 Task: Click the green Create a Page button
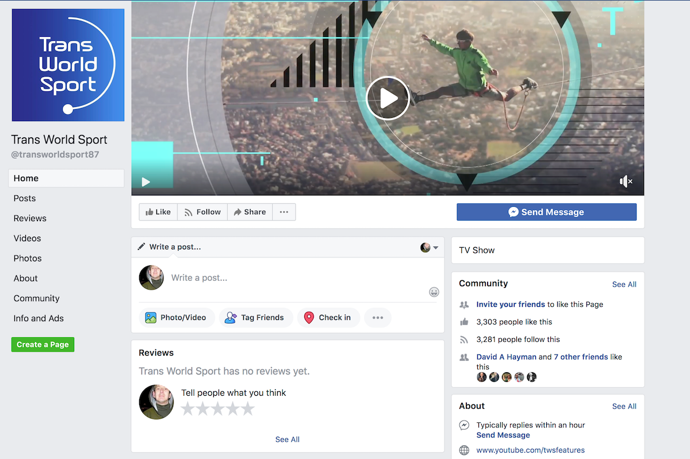click(43, 345)
